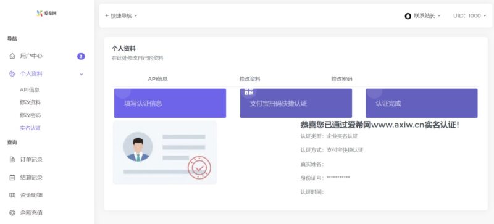Click the red verified stamp icon
This screenshot has width=494, height=224.
[x=199, y=168]
